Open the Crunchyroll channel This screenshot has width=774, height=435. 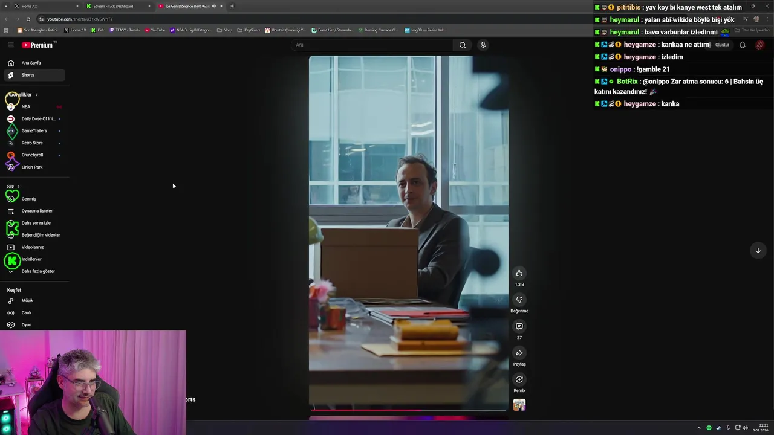(x=34, y=155)
